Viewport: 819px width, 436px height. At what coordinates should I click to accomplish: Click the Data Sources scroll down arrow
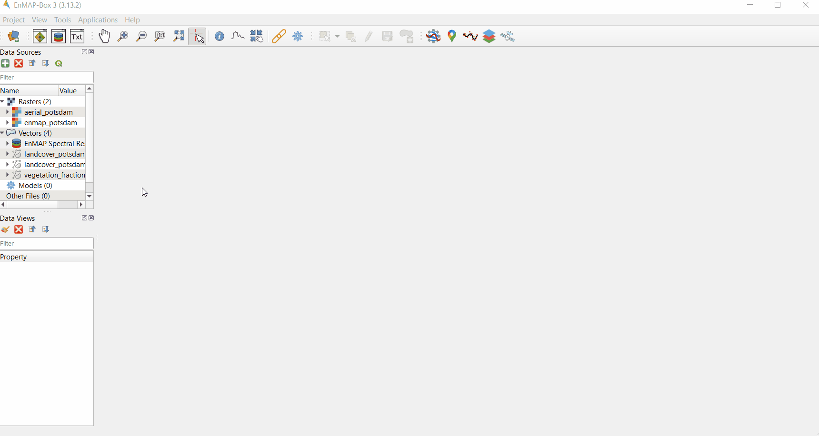coord(90,196)
